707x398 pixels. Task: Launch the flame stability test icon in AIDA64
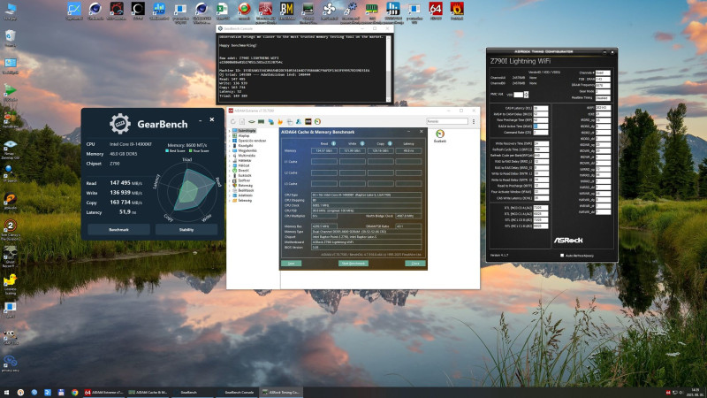(x=280, y=121)
